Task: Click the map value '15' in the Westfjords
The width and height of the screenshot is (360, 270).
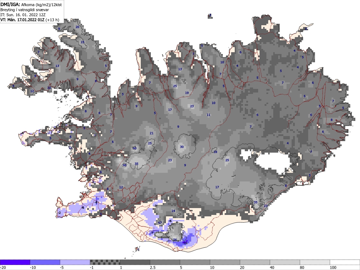Action: (82, 42)
